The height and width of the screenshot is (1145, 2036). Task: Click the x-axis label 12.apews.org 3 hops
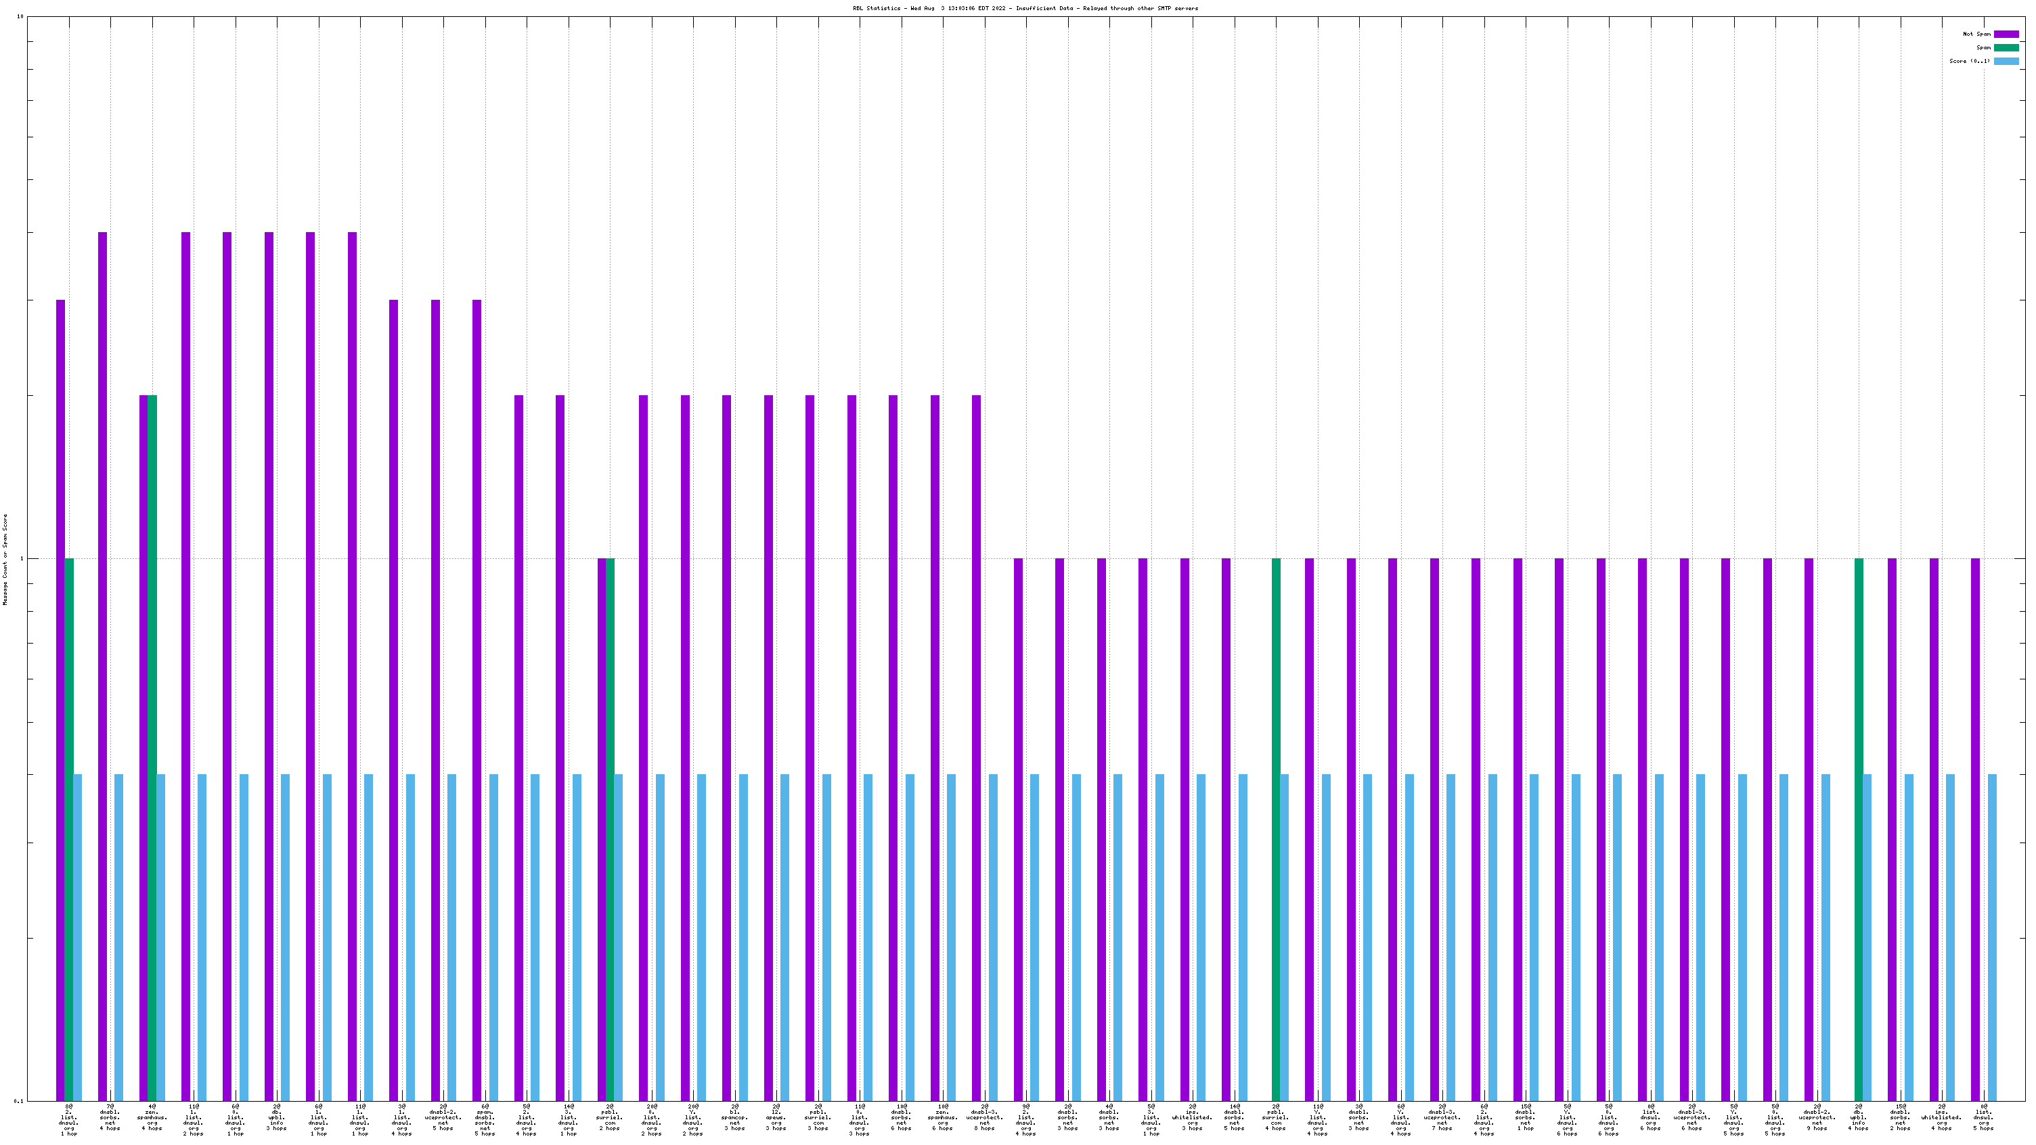pyautogui.click(x=776, y=1117)
